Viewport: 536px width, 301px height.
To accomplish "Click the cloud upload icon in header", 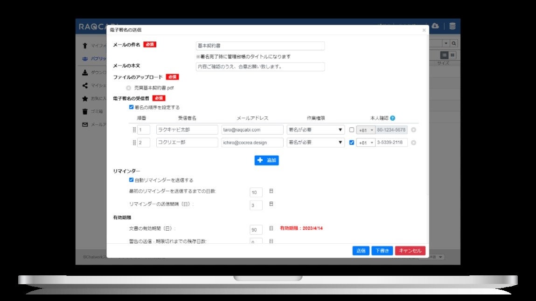I will 435,26.
